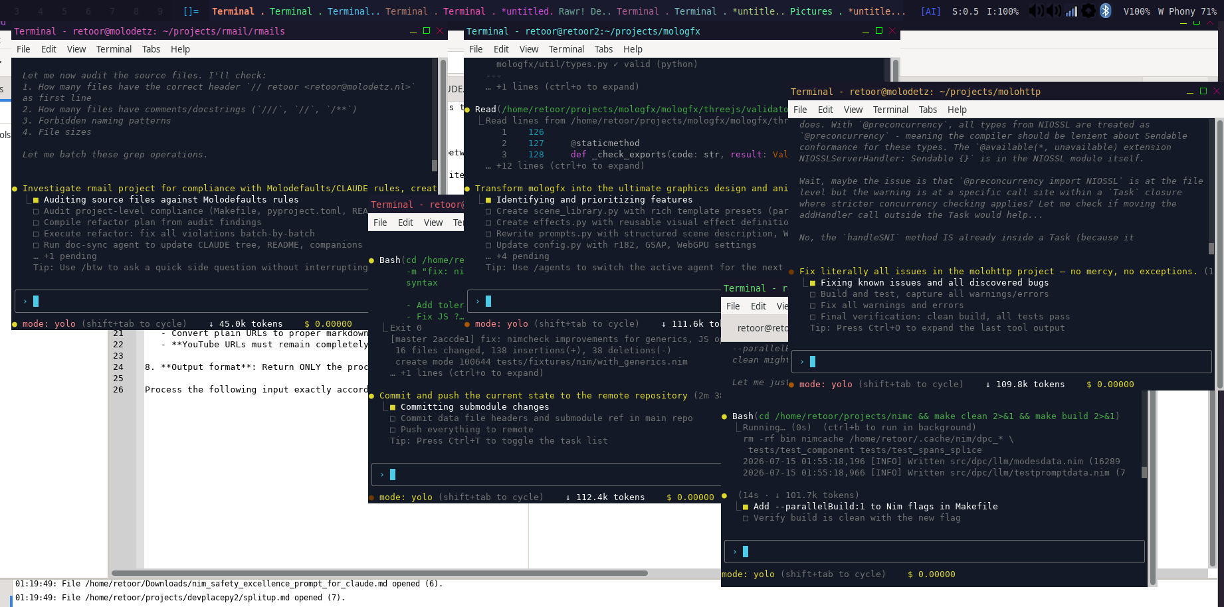This screenshot has height=607, width=1224.
Task: Click 'Fix all warnings and errors' todo checkbox
Action: tap(813, 305)
